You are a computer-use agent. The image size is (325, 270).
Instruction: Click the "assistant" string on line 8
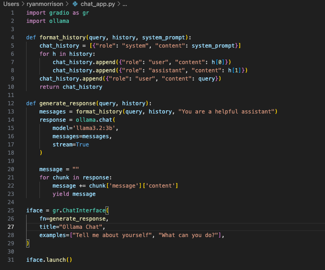pos(167,70)
